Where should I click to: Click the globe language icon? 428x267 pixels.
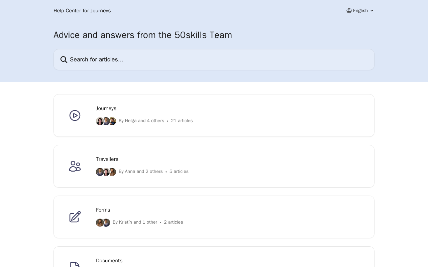pos(349,11)
